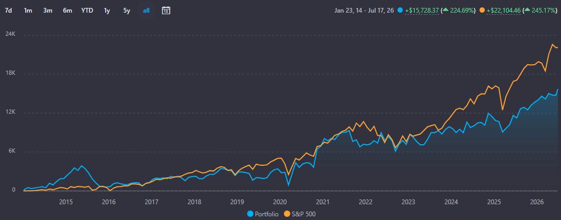
Task: Switch chart to 3m range
Action: click(48, 11)
